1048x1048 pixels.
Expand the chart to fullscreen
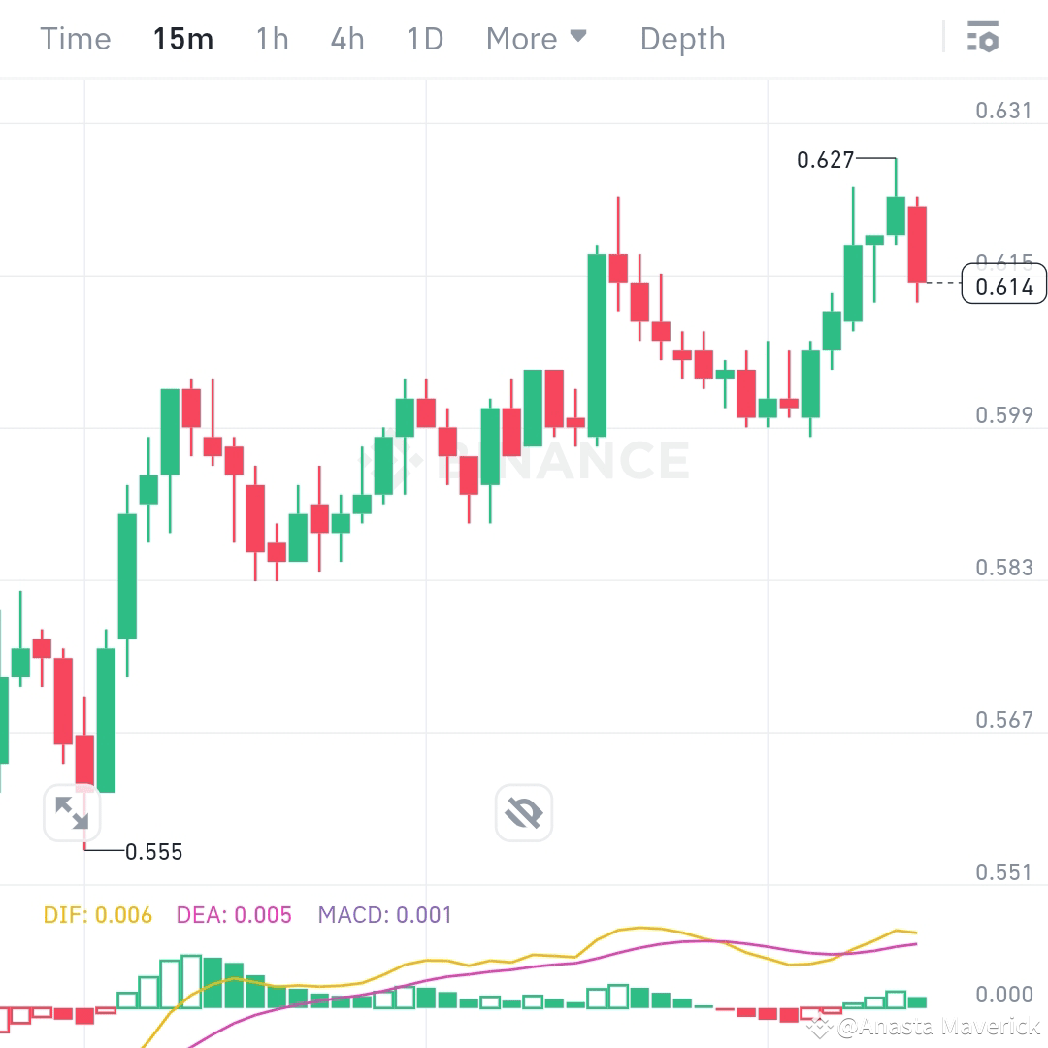coord(73,813)
